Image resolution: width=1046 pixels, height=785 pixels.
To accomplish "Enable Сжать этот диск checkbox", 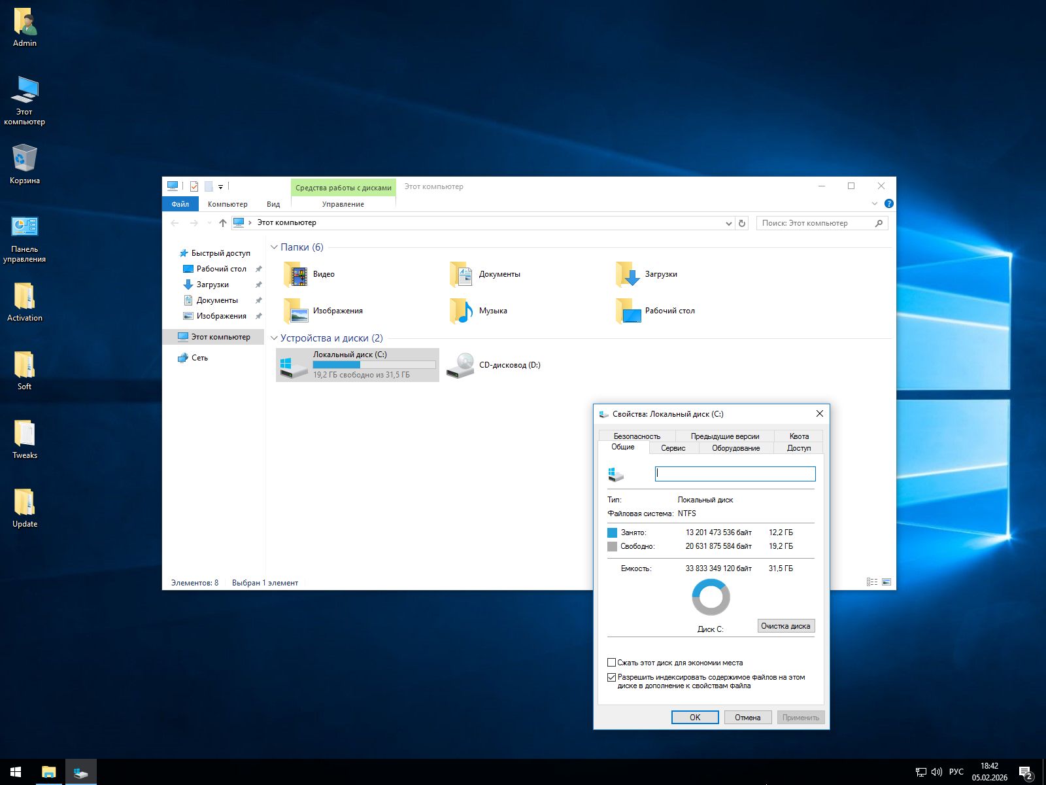I will [x=612, y=663].
